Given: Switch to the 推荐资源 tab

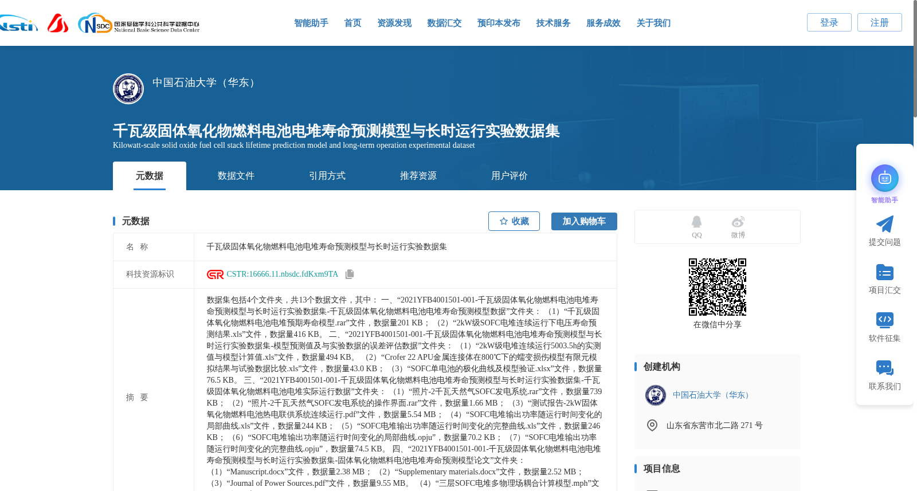Looking at the screenshot, I should point(418,176).
